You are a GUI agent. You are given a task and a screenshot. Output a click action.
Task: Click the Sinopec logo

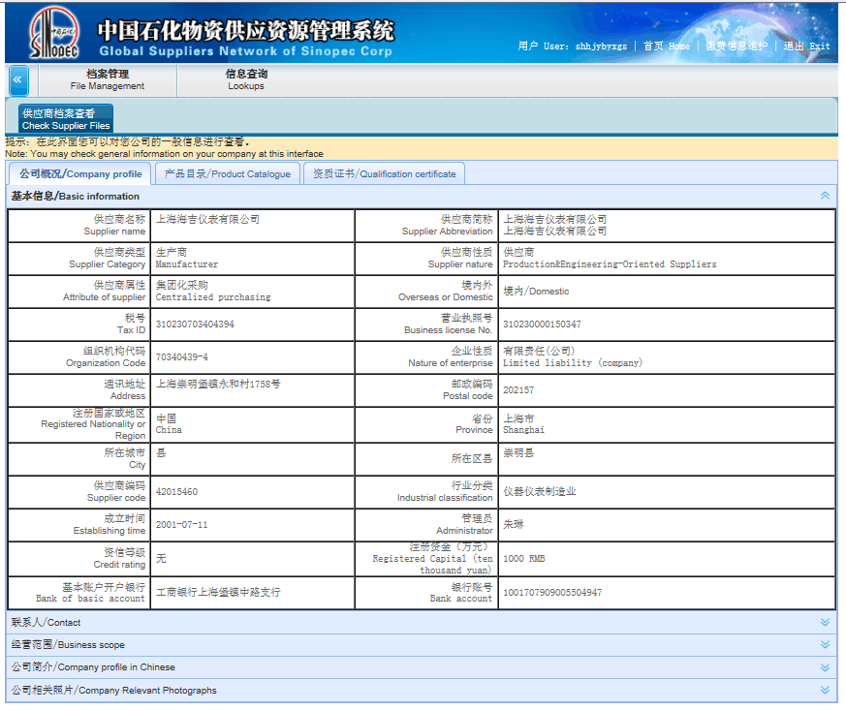54,33
